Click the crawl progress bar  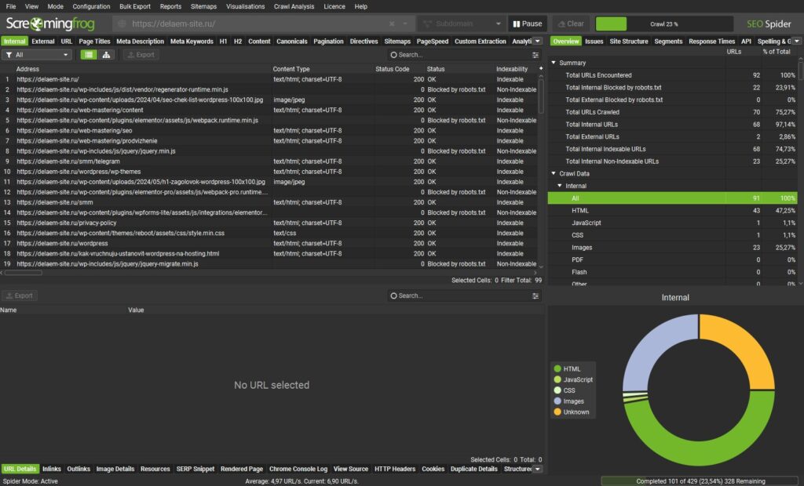pyautogui.click(x=664, y=24)
